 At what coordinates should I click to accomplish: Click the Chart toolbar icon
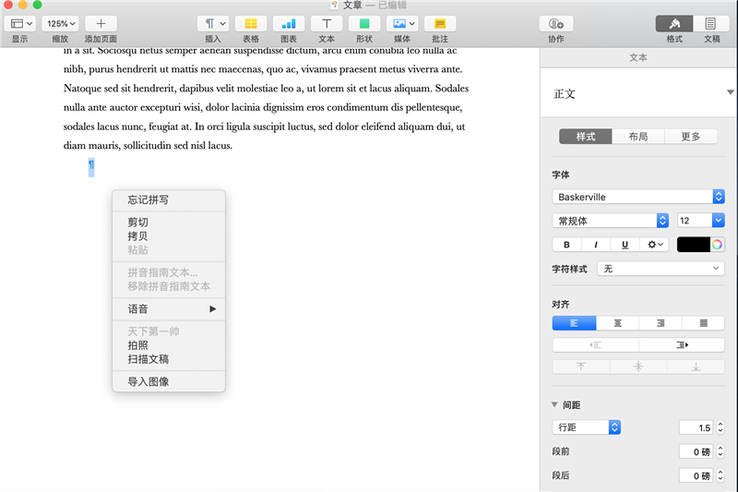click(x=289, y=23)
